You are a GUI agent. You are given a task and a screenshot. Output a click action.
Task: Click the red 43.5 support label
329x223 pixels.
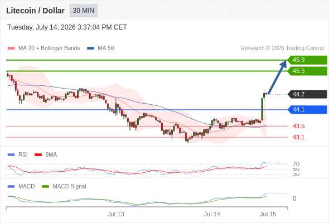tap(298, 127)
